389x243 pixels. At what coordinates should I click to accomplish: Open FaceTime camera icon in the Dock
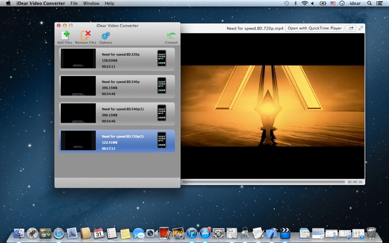point(152,233)
